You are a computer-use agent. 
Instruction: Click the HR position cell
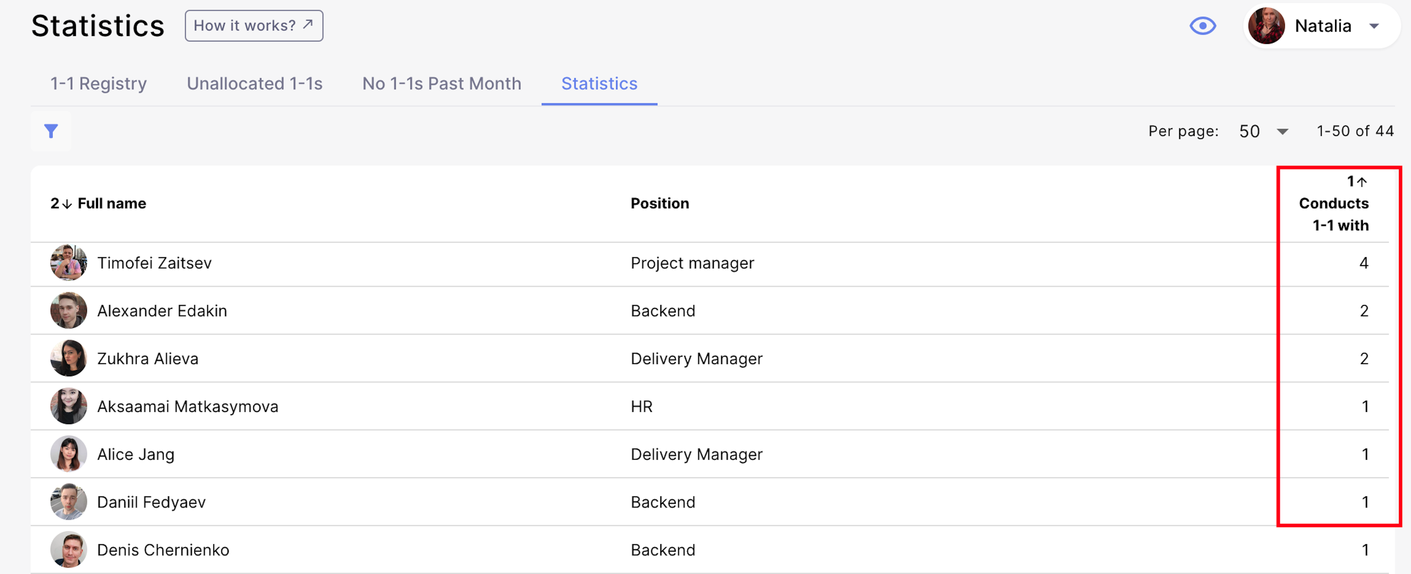point(641,407)
